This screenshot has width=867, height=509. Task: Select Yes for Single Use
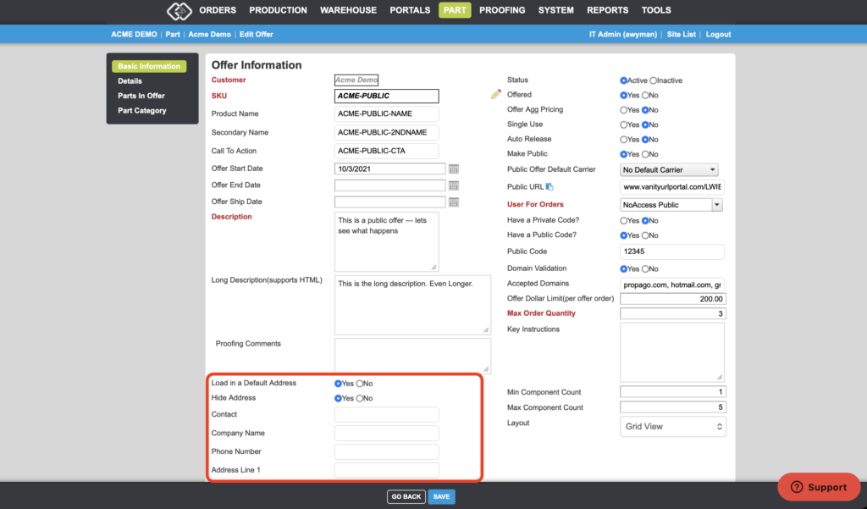pyautogui.click(x=624, y=125)
